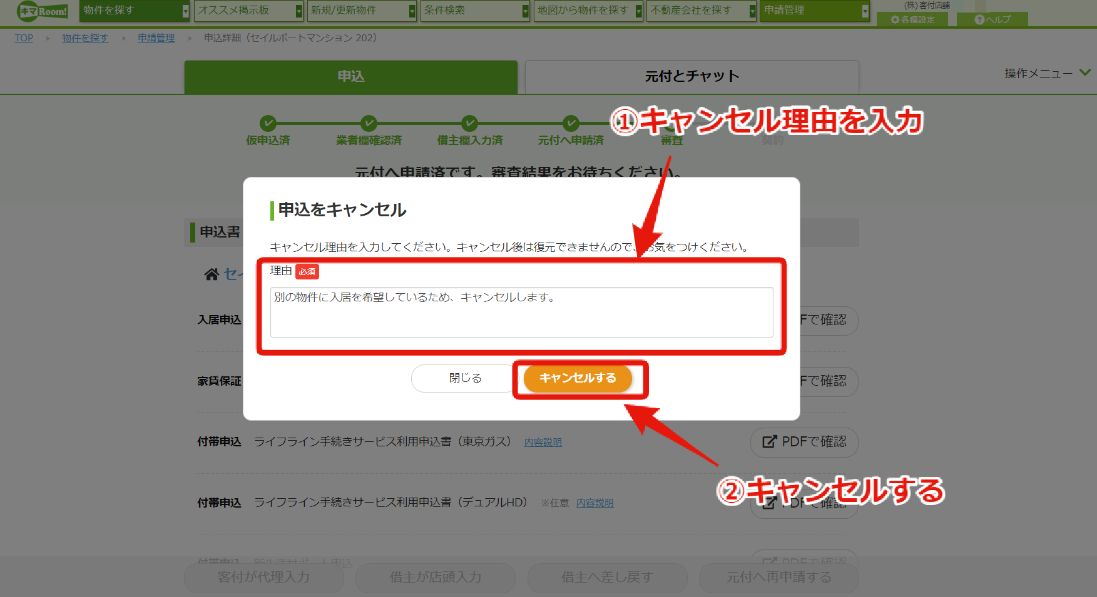This screenshot has height=597, width=1097.
Task: Click the 借主欄入力済 step checkmark
Action: (469, 123)
